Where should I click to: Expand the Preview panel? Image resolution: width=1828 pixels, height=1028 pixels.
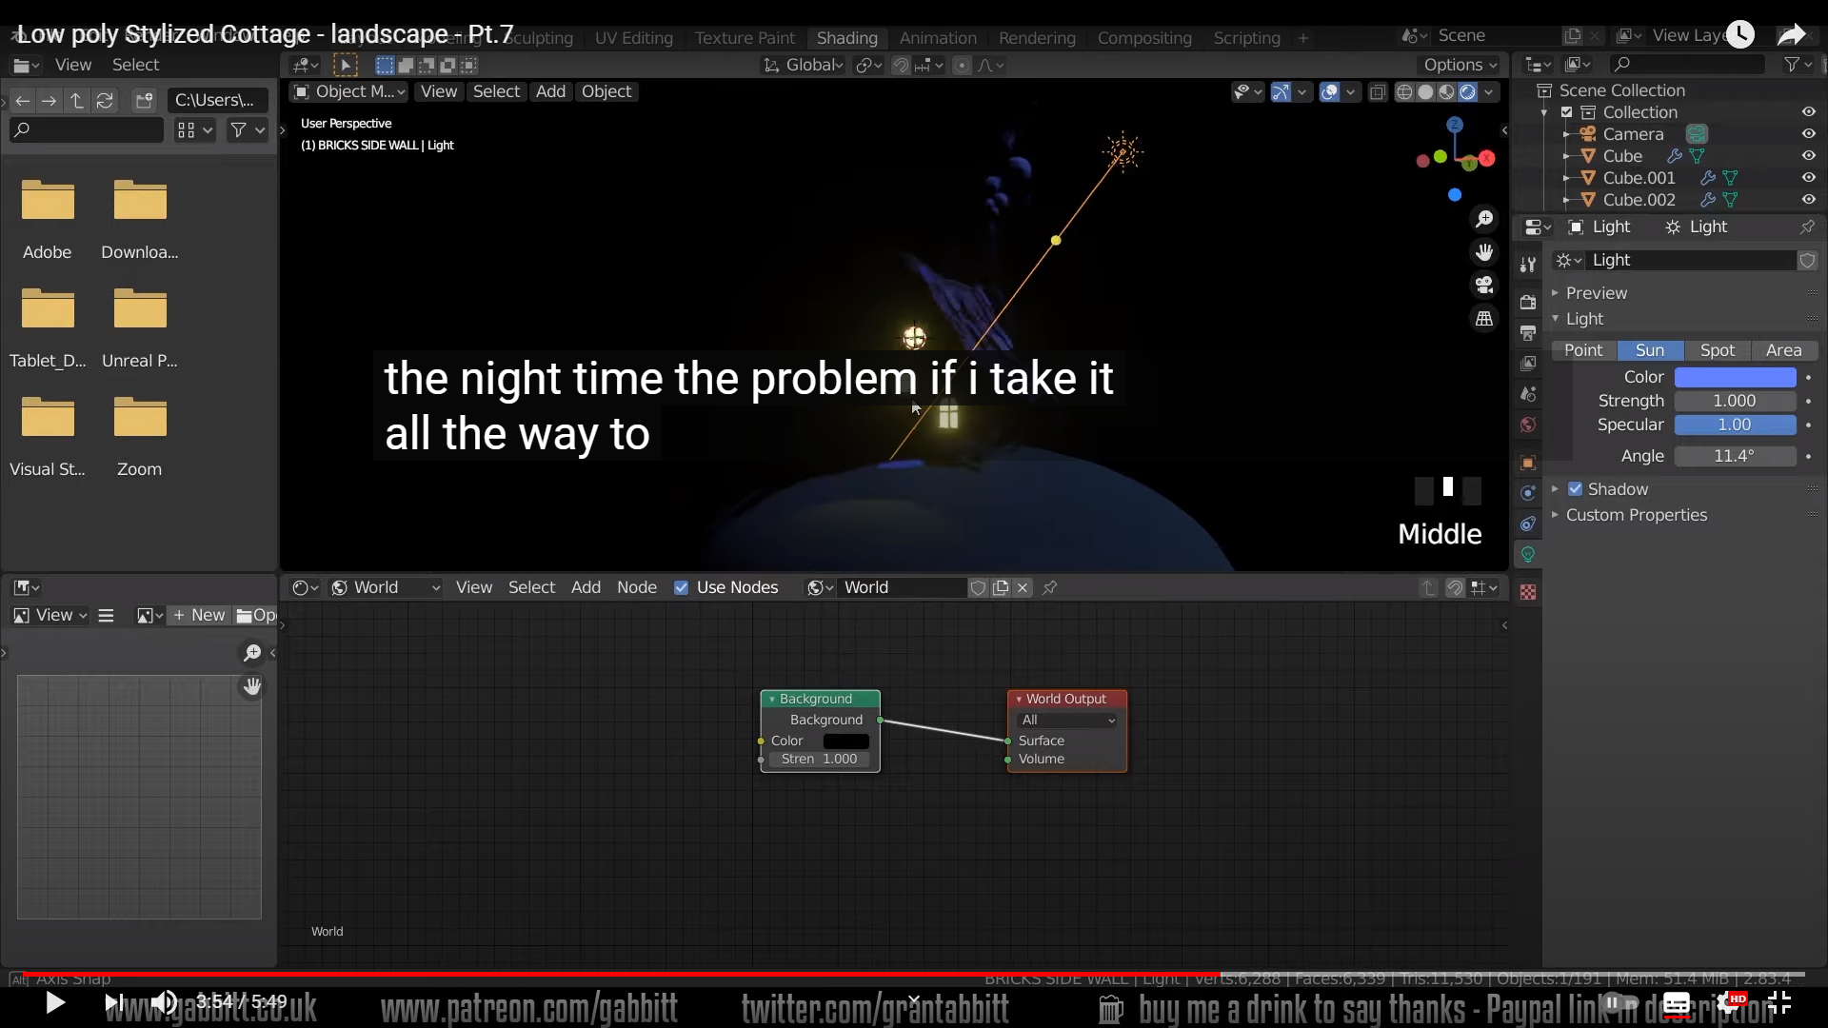[1596, 293]
